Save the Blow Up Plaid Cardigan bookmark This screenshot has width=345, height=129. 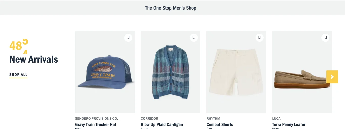[194, 38]
